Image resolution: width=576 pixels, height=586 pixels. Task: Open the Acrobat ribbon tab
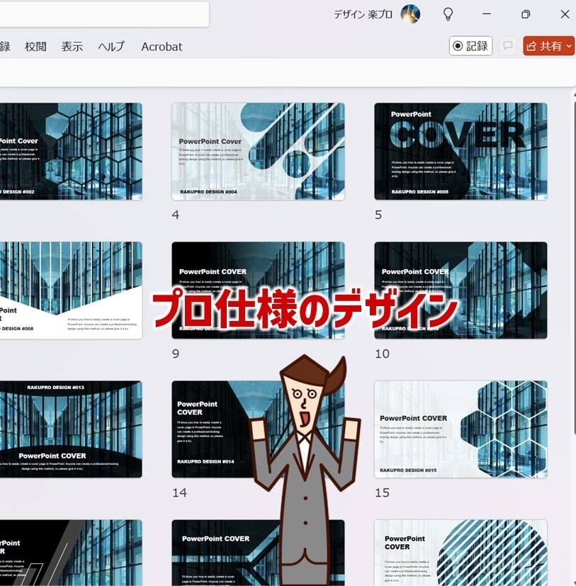162,46
